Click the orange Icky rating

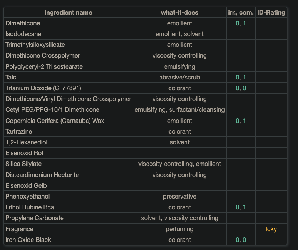pos(271,229)
